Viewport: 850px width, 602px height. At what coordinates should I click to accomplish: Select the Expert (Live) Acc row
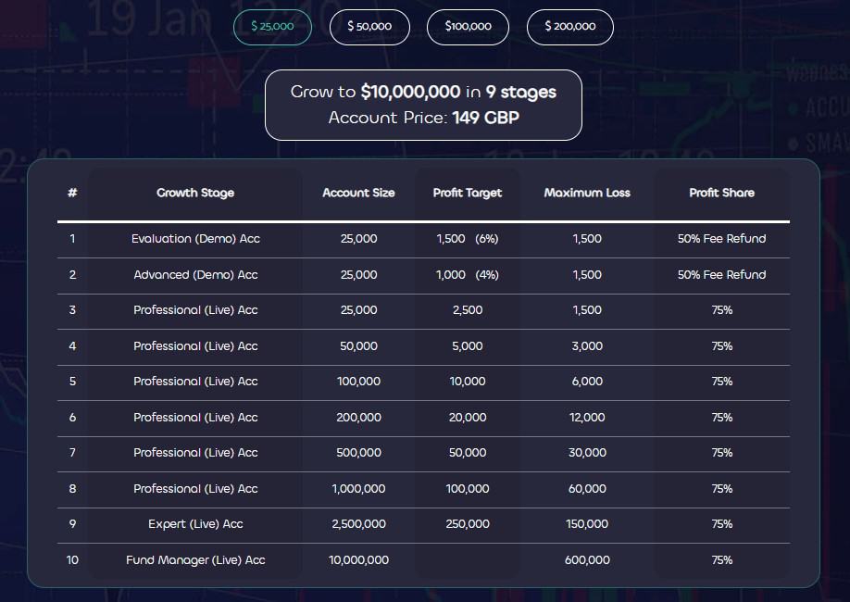pyautogui.click(x=194, y=524)
